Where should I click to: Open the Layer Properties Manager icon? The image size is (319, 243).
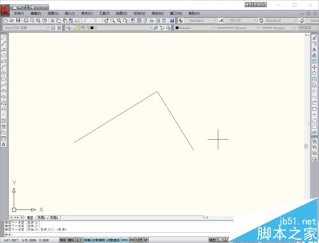pos(68,28)
